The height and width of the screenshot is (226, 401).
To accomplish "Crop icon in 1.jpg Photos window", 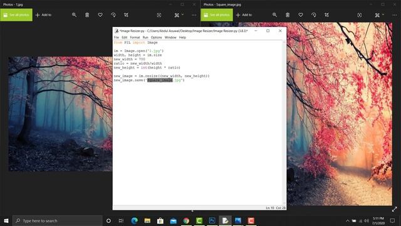I will [x=127, y=15].
